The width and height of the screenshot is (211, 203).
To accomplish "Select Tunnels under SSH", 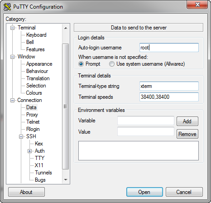I will 43,173.
